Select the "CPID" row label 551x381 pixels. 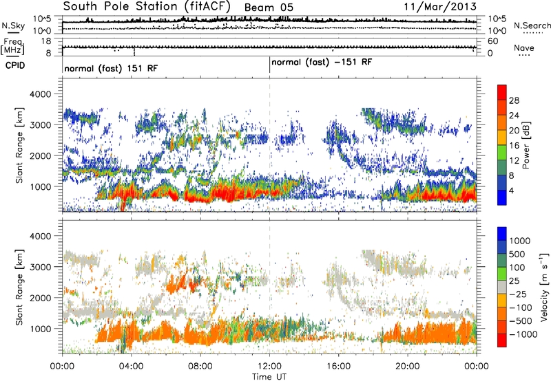click(x=15, y=65)
